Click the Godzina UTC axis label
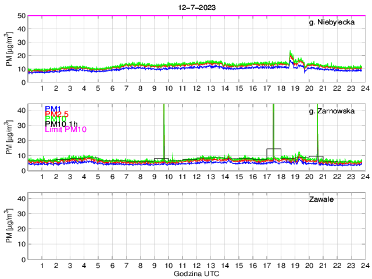The width and height of the screenshot is (372, 279). tap(195, 273)
